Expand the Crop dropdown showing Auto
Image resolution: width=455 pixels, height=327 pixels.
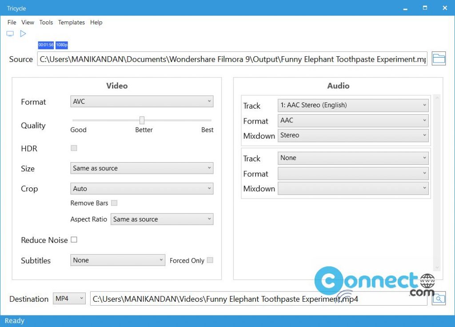click(141, 188)
